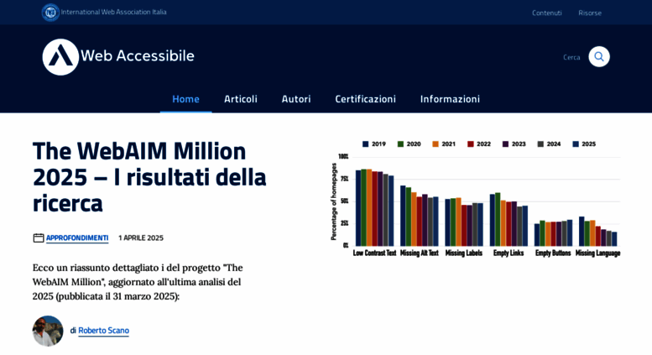Click the 2020 green legend square
The image size is (652, 355).
400,144
